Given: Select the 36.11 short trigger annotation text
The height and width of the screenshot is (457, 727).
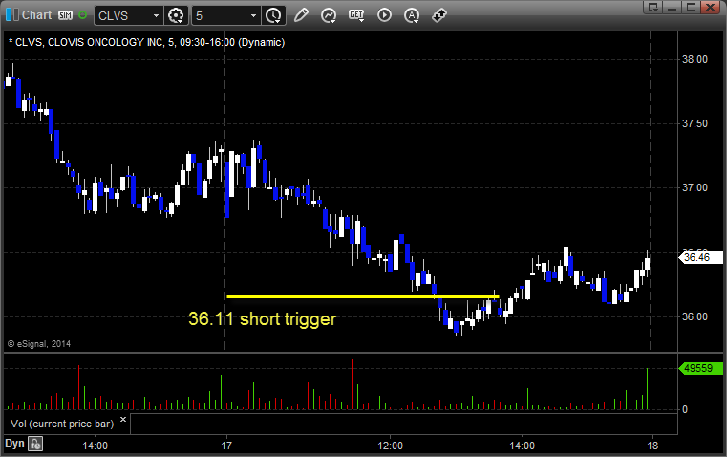Looking at the screenshot, I should click(x=263, y=318).
